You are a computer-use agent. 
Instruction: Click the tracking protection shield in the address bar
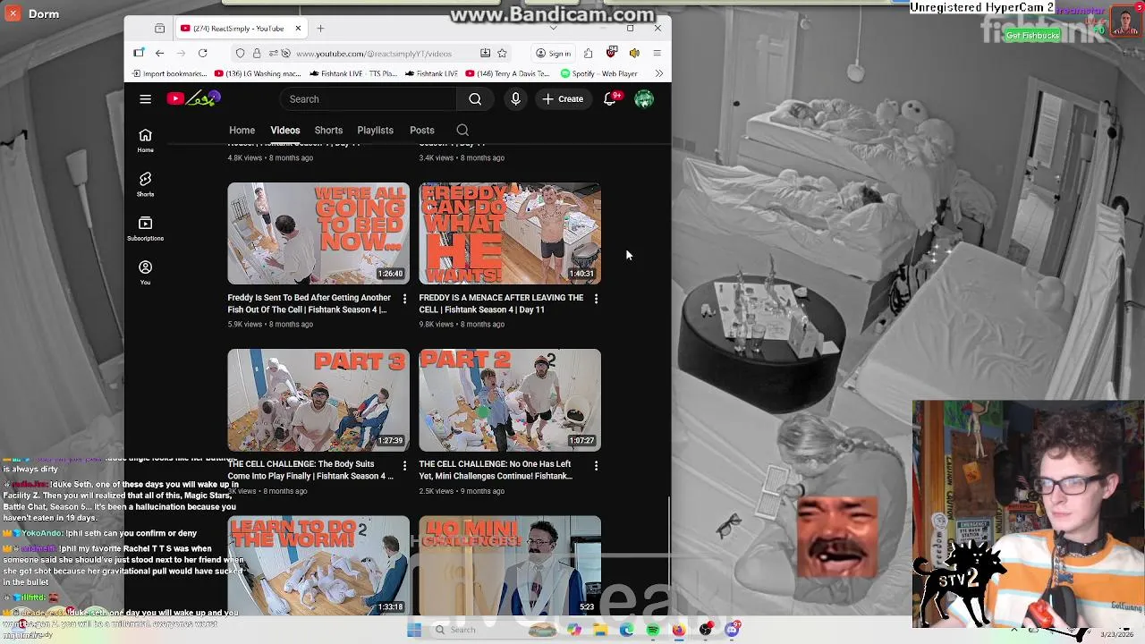[240, 54]
